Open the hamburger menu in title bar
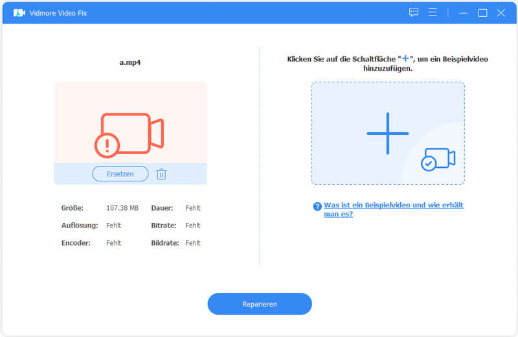The height and width of the screenshot is (337, 518). point(433,12)
